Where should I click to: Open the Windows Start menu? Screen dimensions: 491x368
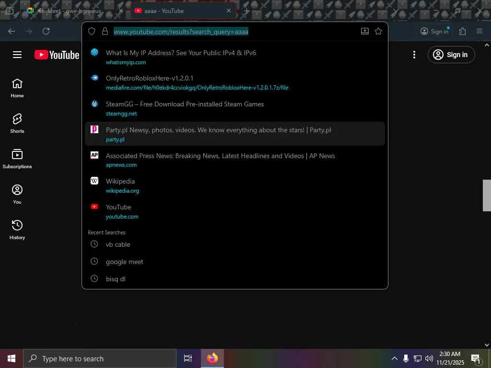(12, 358)
